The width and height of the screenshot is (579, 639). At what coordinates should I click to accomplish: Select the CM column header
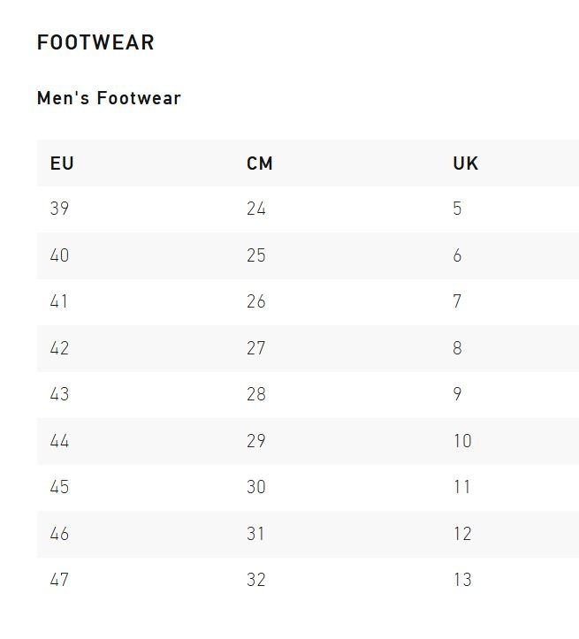[260, 164]
